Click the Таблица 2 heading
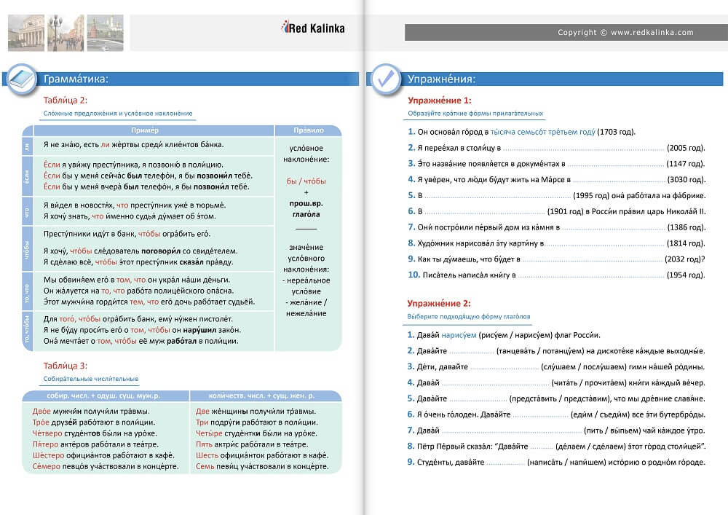The image size is (728, 515). point(66,101)
